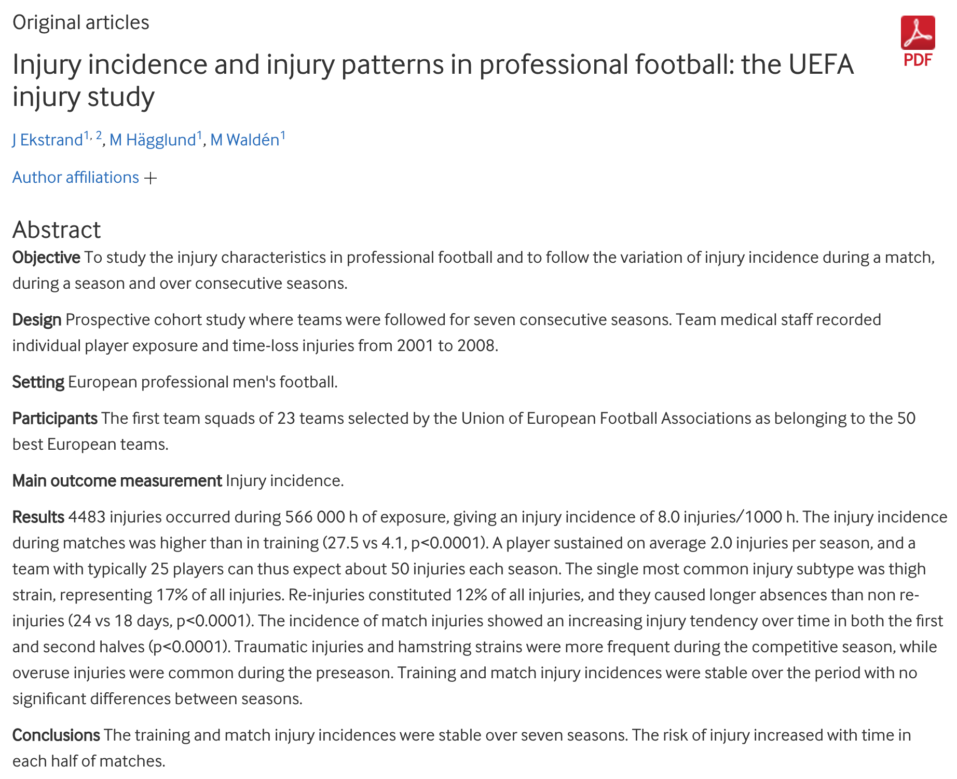Image resolution: width=957 pixels, height=779 pixels.
Task: Open author M Waldén's link
Action: pos(245,140)
